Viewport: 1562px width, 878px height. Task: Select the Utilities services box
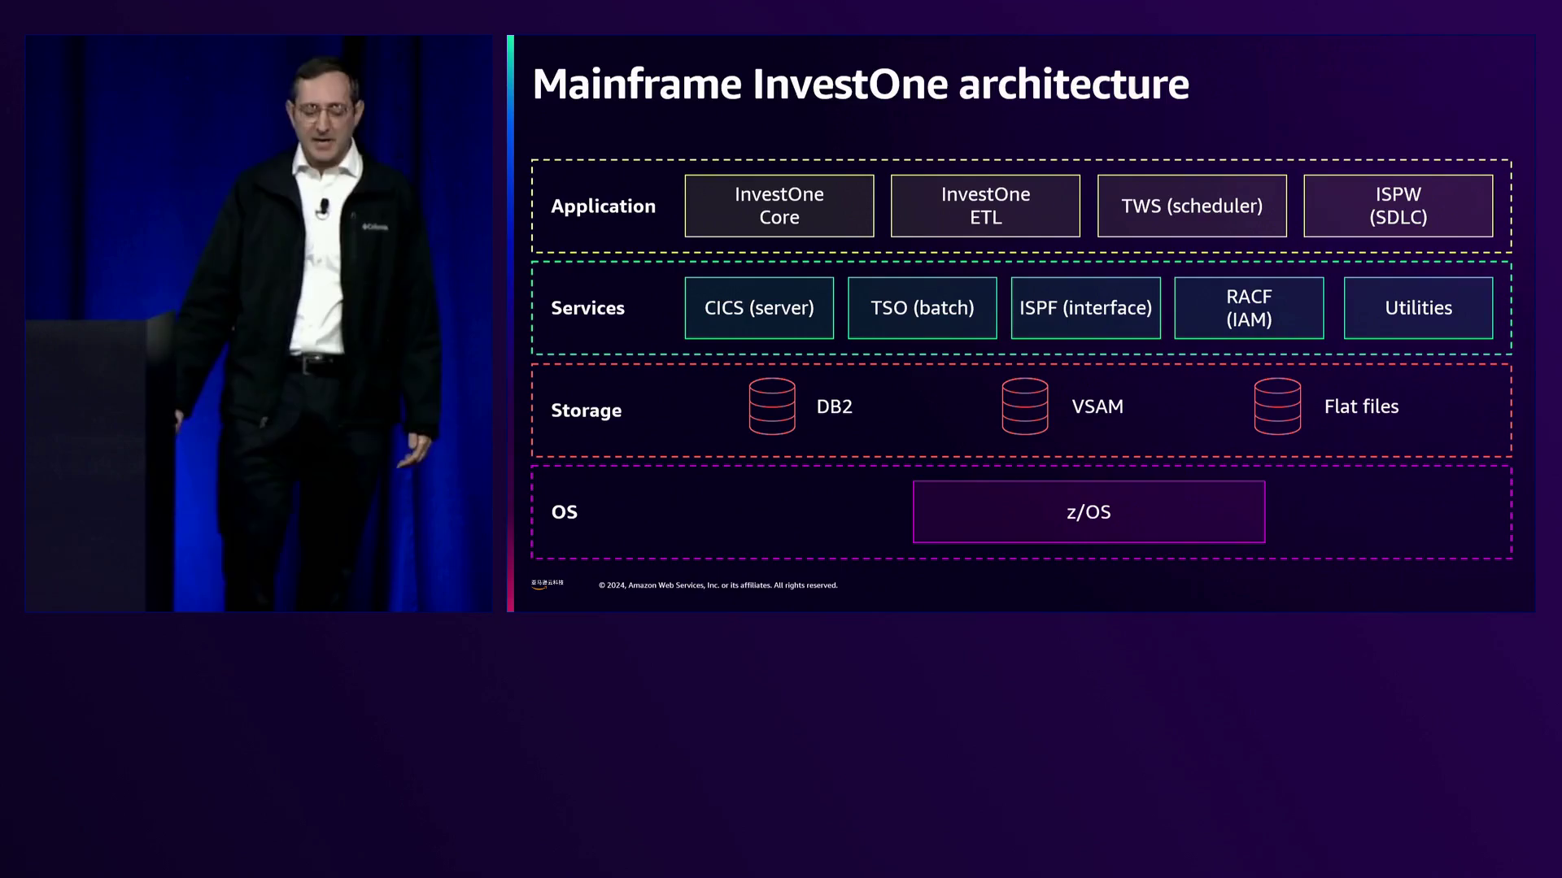(1418, 308)
